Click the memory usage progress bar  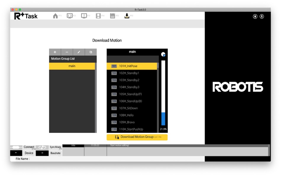pos(163,93)
